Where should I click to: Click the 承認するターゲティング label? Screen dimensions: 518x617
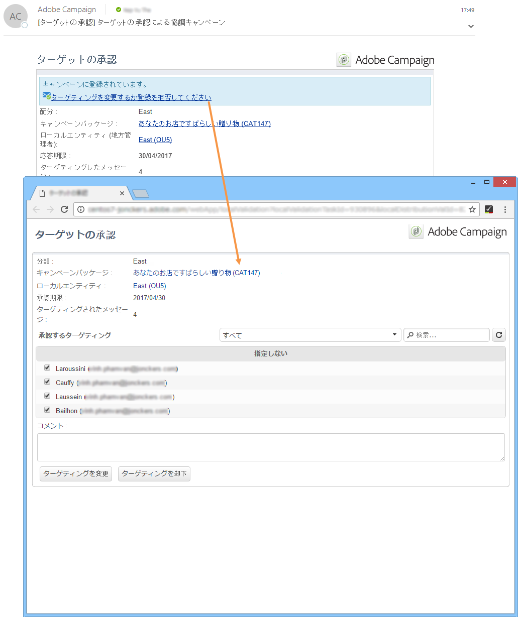click(x=75, y=335)
